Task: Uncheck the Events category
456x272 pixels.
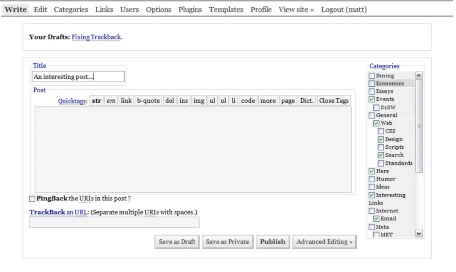Action: (x=372, y=99)
